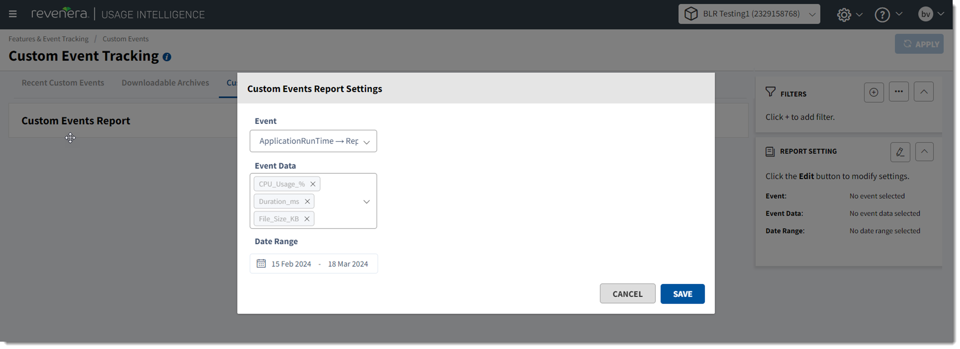This screenshot has width=960, height=349.
Task: Open the BLR Testing1 product selector
Action: point(749,14)
